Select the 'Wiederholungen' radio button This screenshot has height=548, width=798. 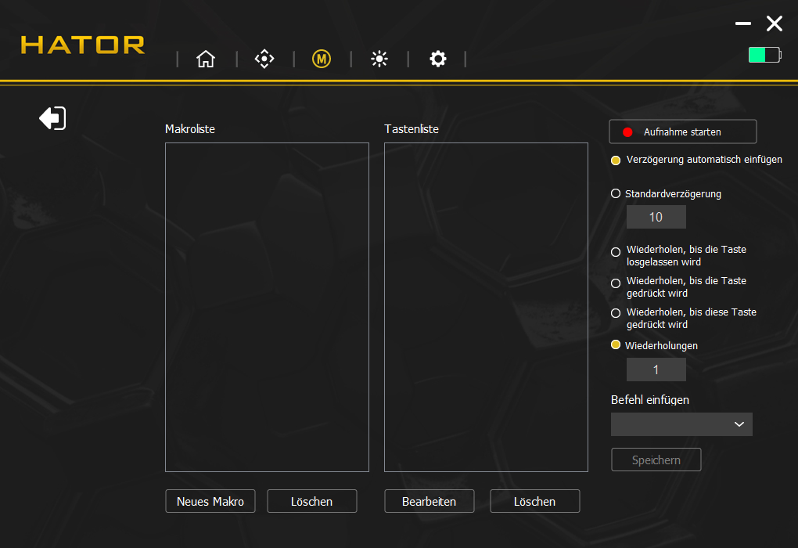coord(616,345)
